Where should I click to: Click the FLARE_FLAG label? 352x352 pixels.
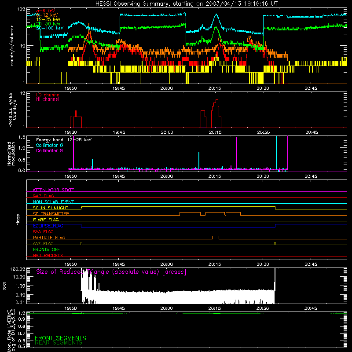pos(46,220)
